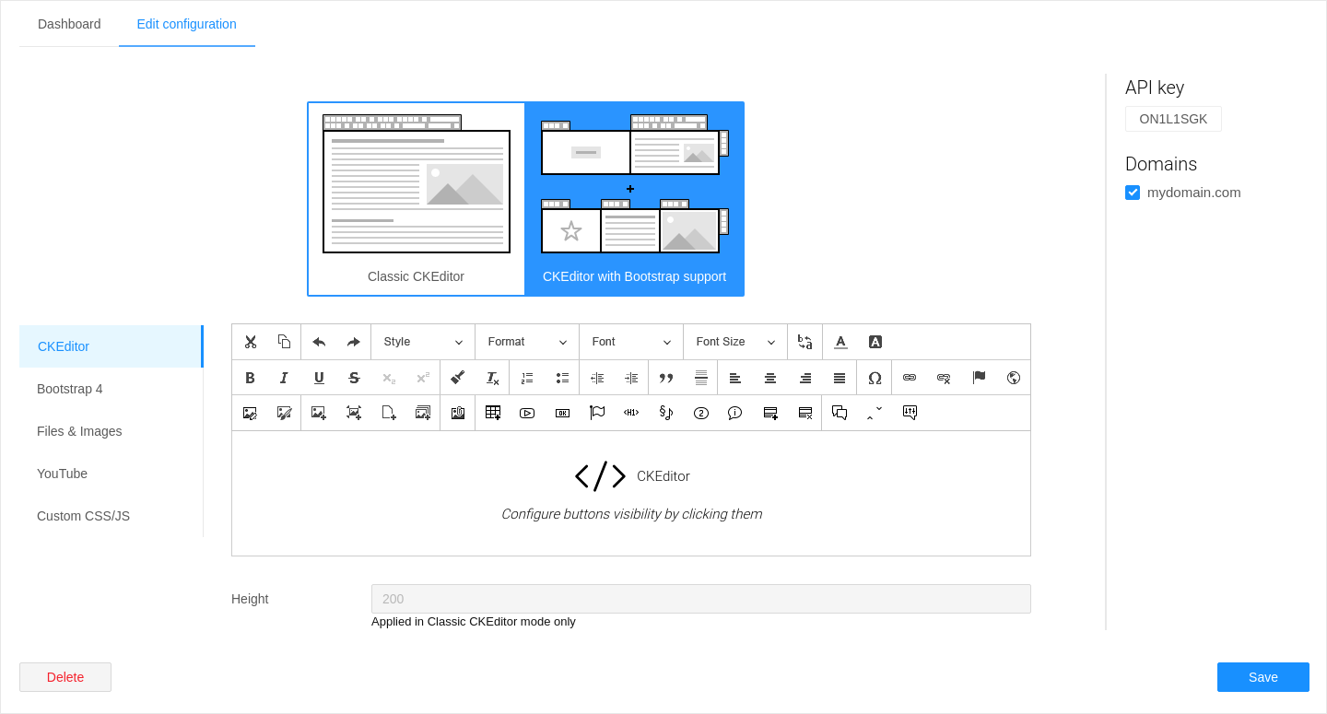This screenshot has width=1327, height=714.
Task: Toggle the Superscript button
Action: point(423,378)
